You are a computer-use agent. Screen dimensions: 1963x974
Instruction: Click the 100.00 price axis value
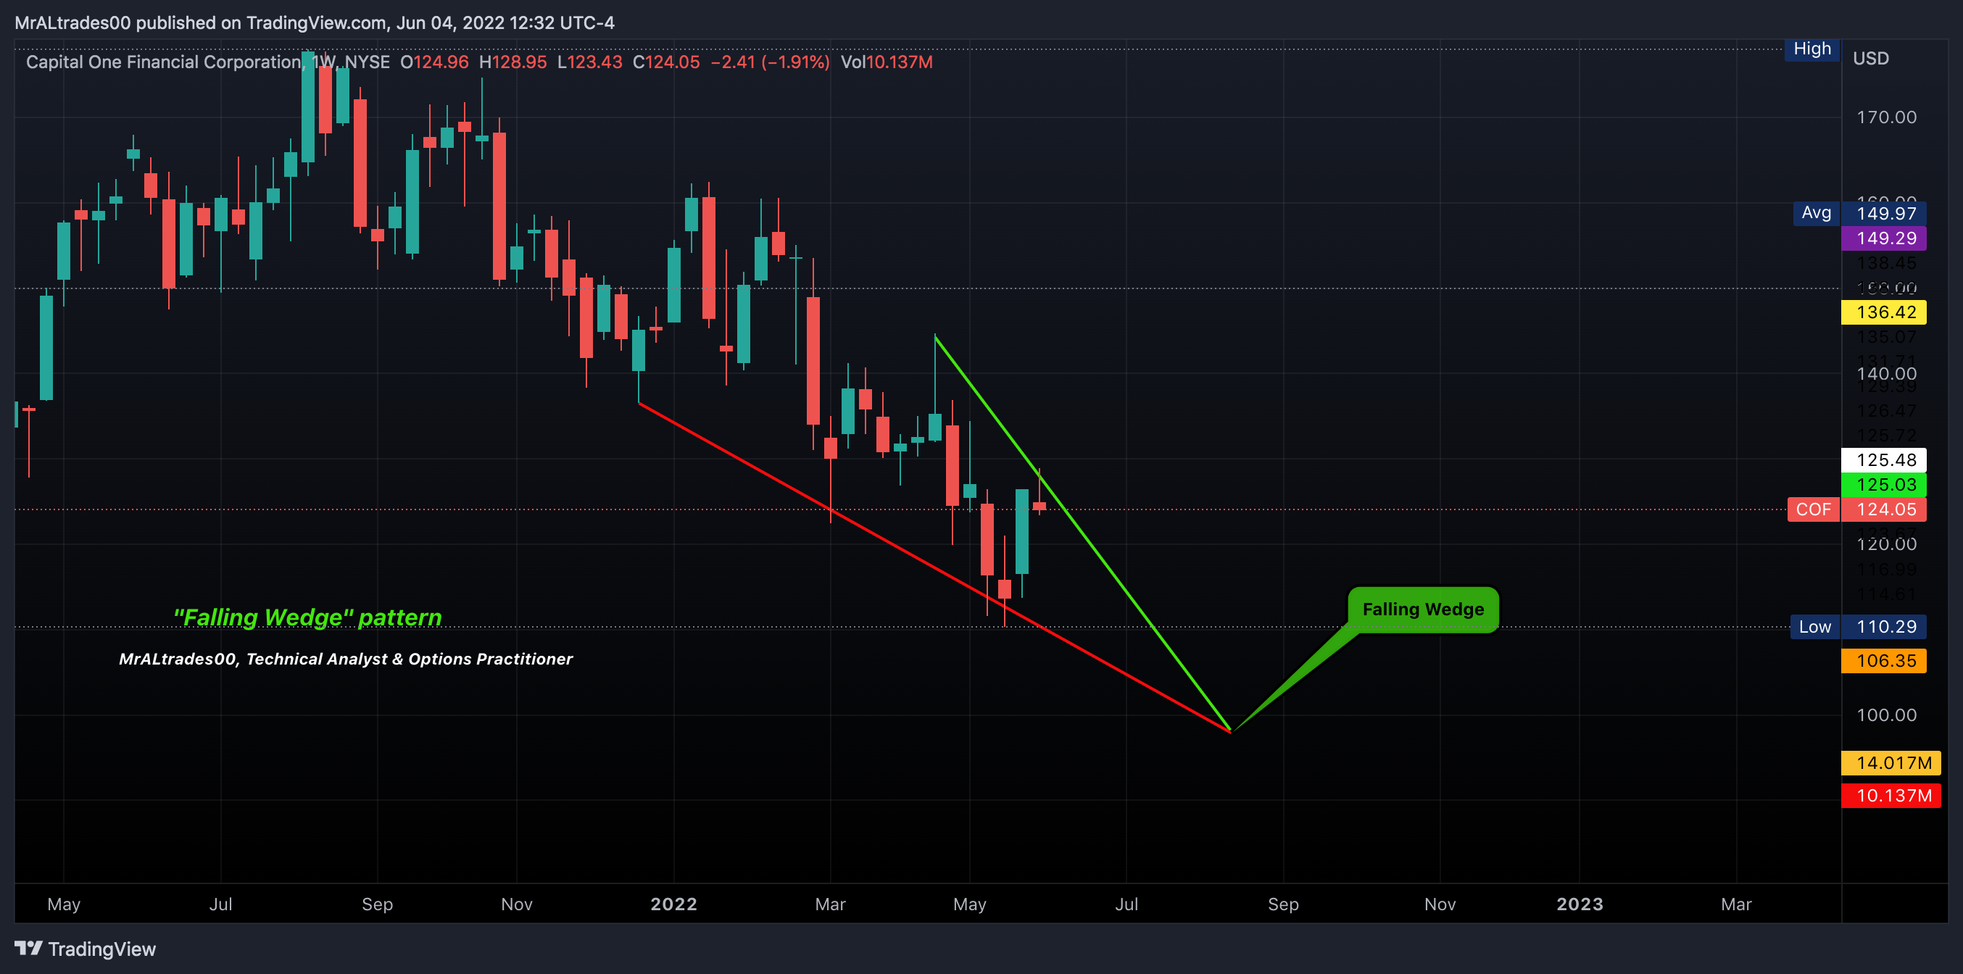coord(1886,715)
